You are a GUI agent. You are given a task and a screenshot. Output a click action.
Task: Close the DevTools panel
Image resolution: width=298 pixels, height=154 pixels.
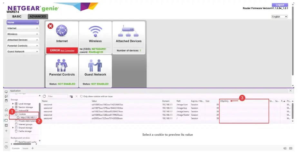click(290, 91)
